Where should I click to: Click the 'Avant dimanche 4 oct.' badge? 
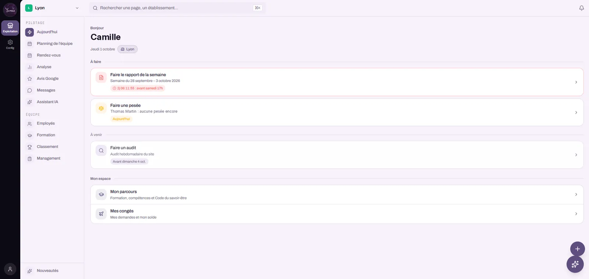pos(129,162)
